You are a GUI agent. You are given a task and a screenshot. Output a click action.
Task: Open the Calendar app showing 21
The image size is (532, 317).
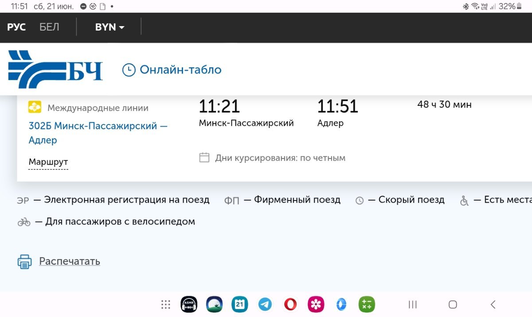(239, 304)
